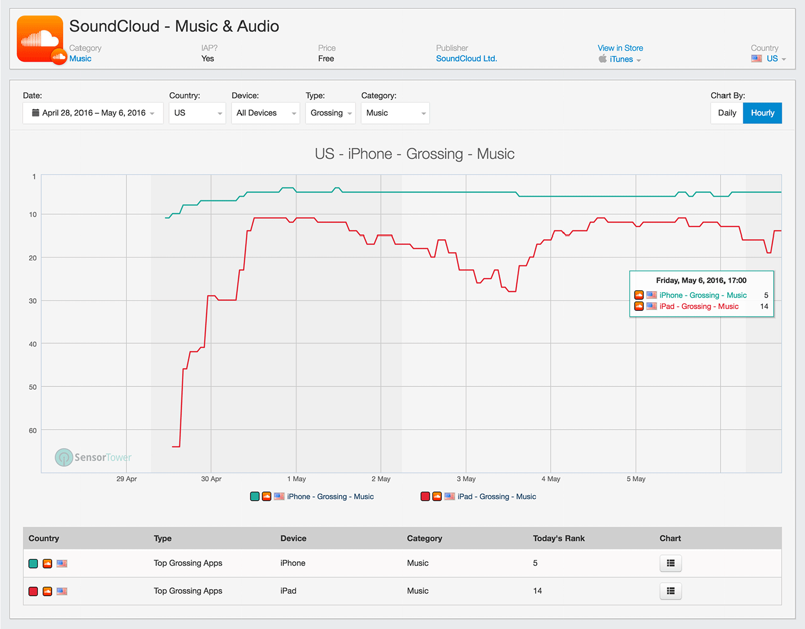Screen dimensions: 805x629
Task: Expand the Country filter set to US
Action: [197, 113]
